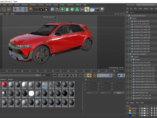Click the coordinate system cube icon

30,9
